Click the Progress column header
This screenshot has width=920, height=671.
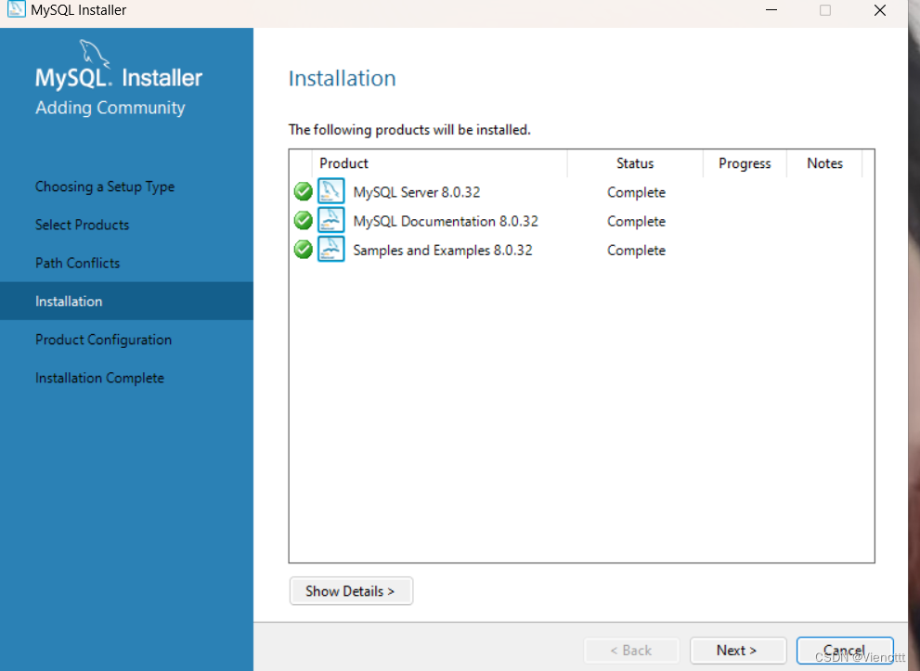tap(744, 163)
